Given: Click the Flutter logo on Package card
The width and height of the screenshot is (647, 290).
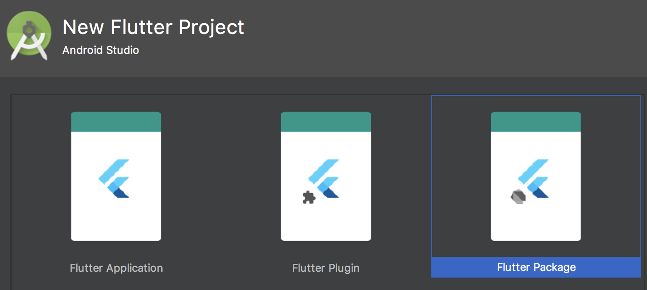Looking at the screenshot, I should point(535,179).
